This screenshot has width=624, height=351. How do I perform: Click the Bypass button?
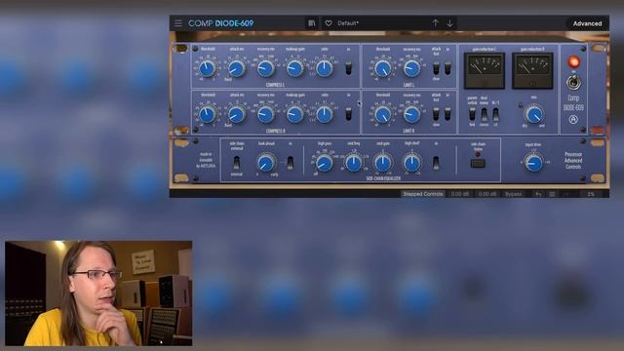pos(514,194)
